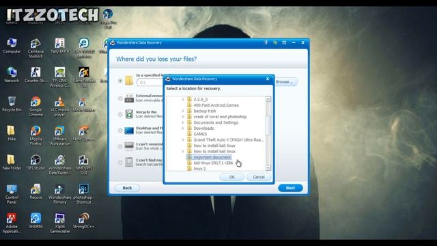Select the Downloads folder name
This screenshot has height=246, width=437.
click(203, 128)
